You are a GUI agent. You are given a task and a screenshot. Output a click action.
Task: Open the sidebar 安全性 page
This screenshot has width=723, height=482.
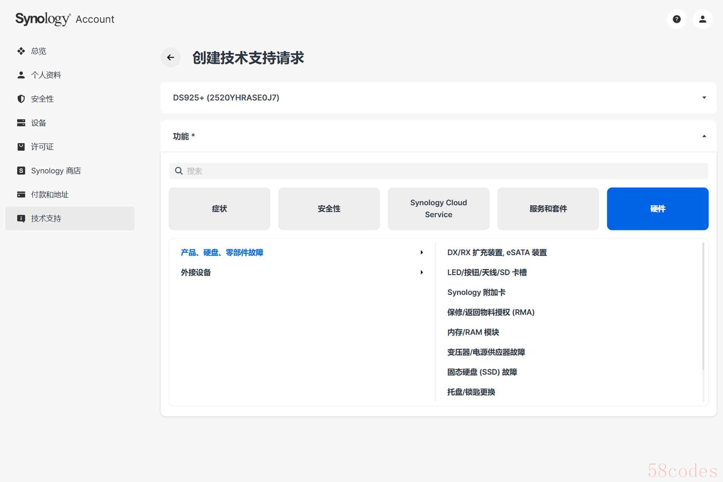[x=70, y=99]
